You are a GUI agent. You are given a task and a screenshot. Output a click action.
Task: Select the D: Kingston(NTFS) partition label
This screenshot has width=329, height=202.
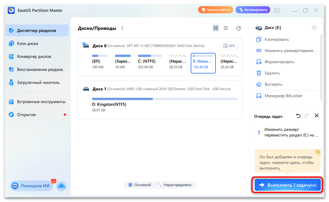coord(109,105)
